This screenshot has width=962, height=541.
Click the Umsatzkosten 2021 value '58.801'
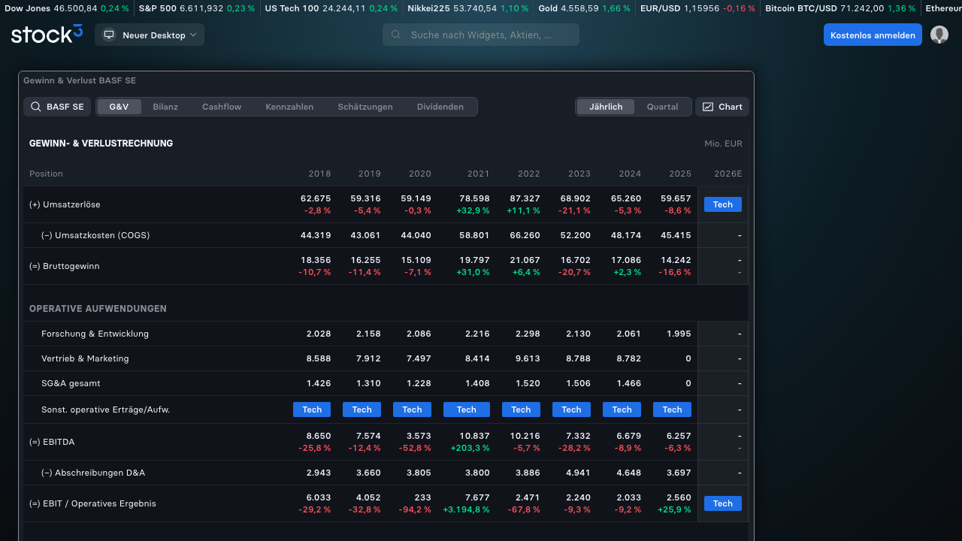click(x=474, y=235)
